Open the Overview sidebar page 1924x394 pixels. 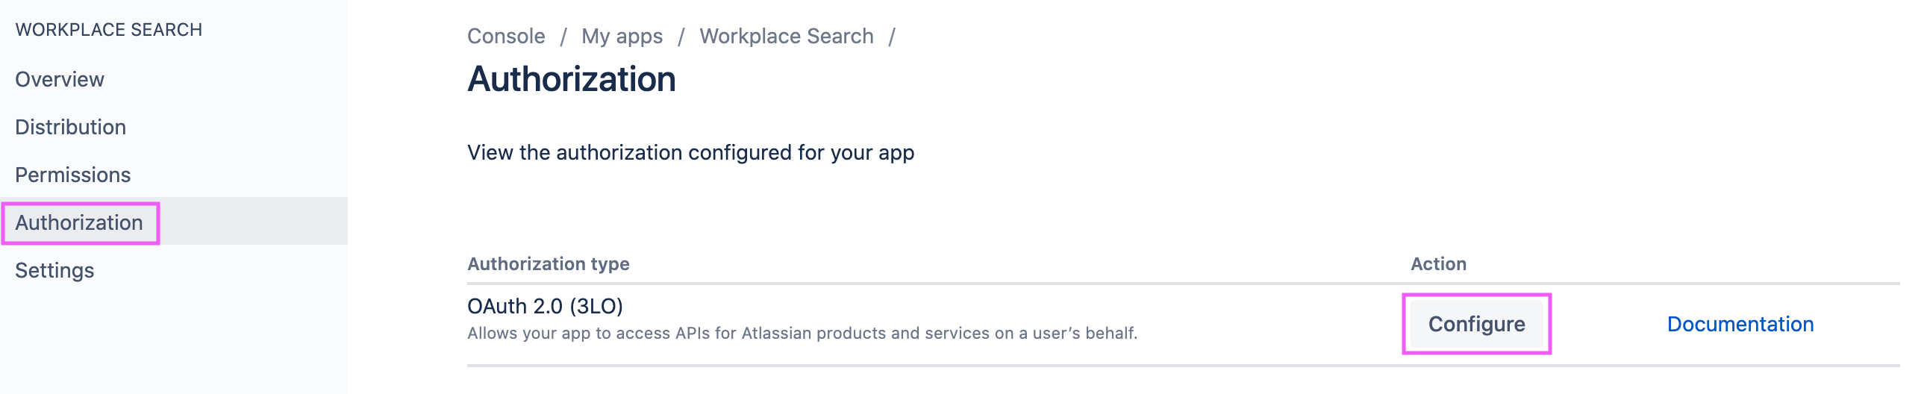(60, 79)
